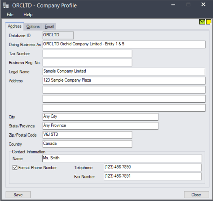Click the Zip/Postal Code field
Viewport: 215px width, 202px height.
click(x=87, y=135)
